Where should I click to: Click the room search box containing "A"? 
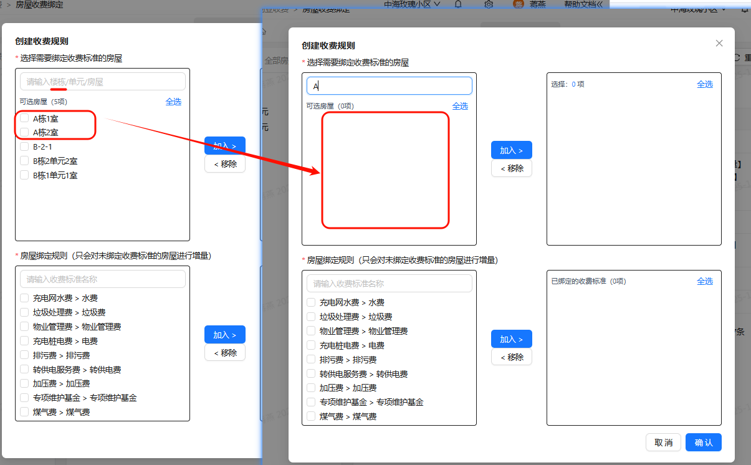(x=389, y=85)
